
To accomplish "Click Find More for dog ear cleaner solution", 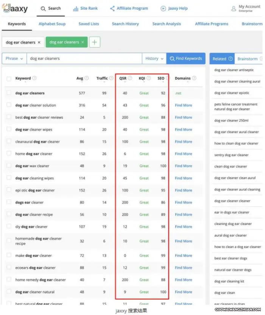I will tap(184, 105).
